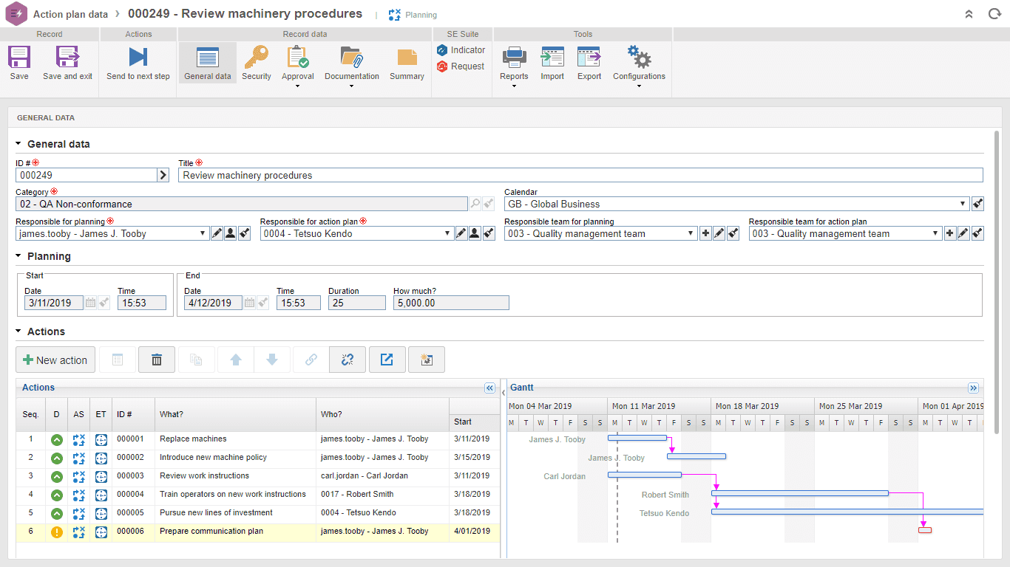The height and width of the screenshot is (567, 1010).
Task: Select the Introduce new machine policy row
Action: [x=258, y=458]
